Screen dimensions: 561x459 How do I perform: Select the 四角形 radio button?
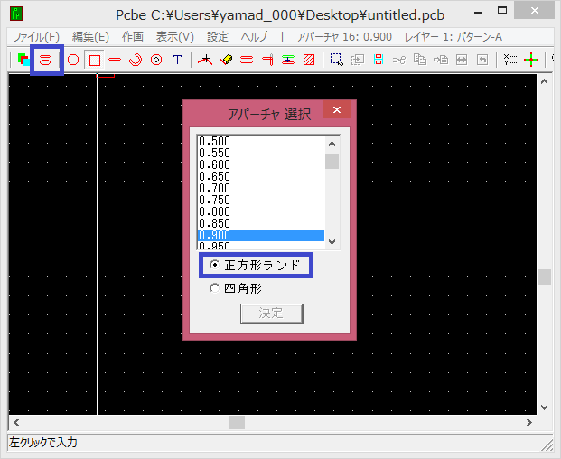(214, 288)
